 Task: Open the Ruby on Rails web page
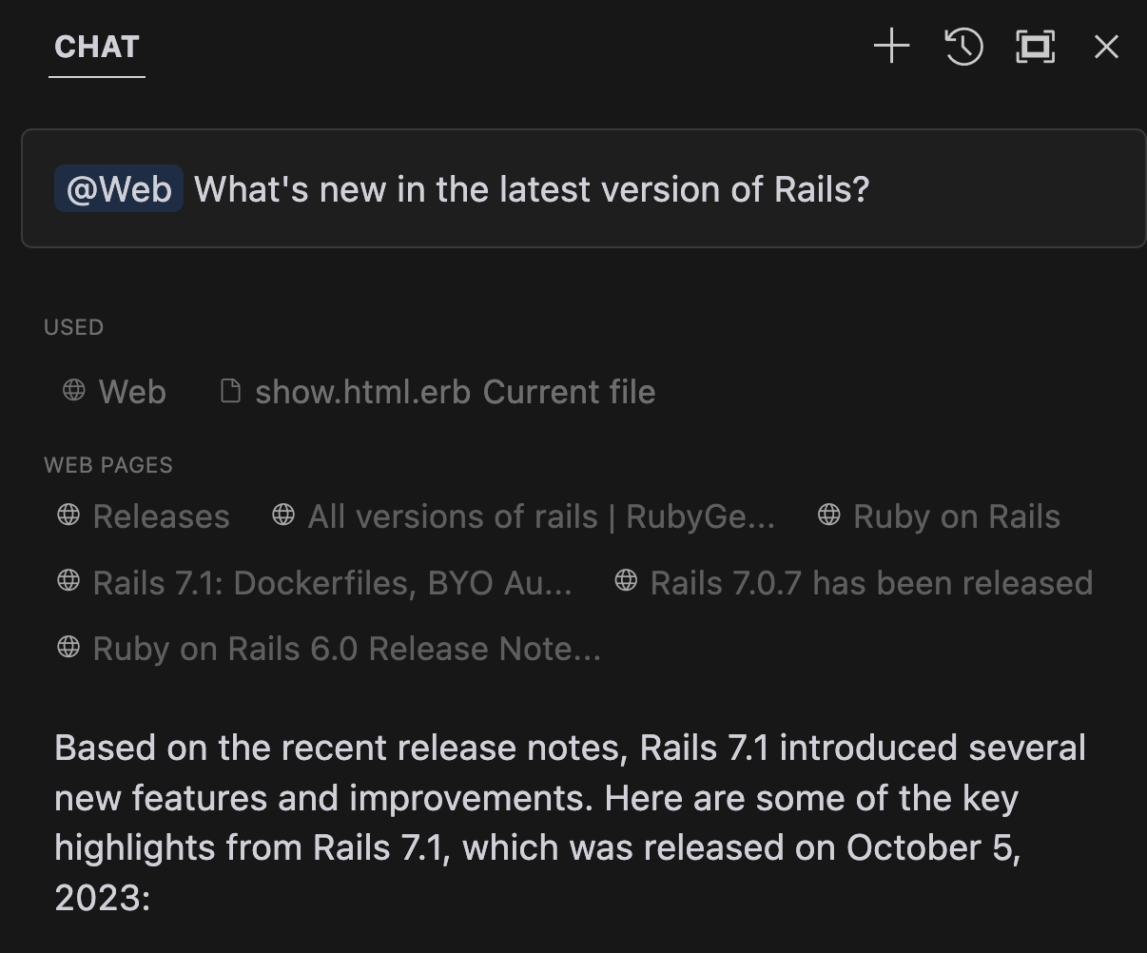click(x=956, y=516)
